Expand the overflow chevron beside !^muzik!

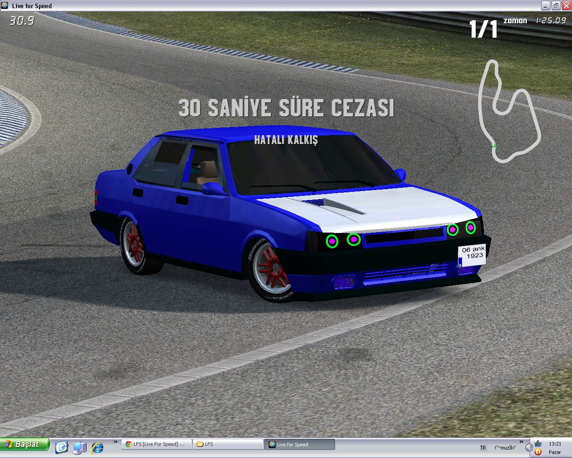pyautogui.click(x=521, y=442)
